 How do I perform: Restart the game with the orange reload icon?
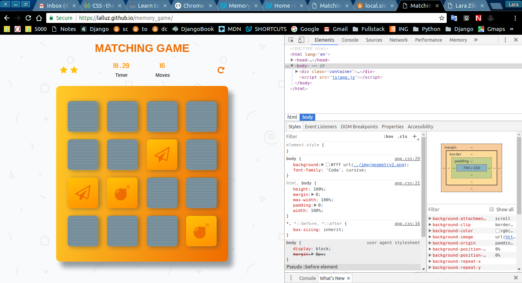point(220,70)
